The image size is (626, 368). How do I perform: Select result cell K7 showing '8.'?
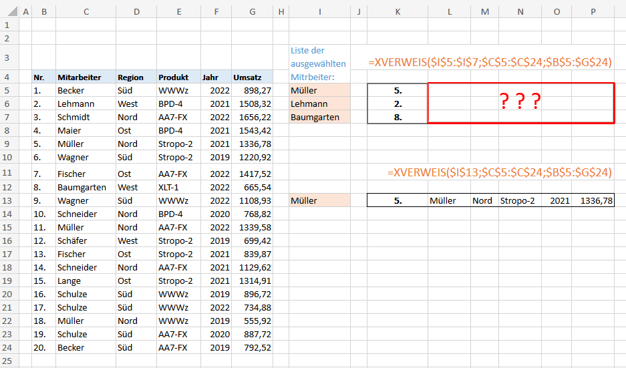398,118
